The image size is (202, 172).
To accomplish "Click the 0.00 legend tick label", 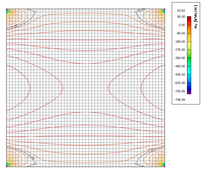I will pyautogui.click(x=181, y=25).
